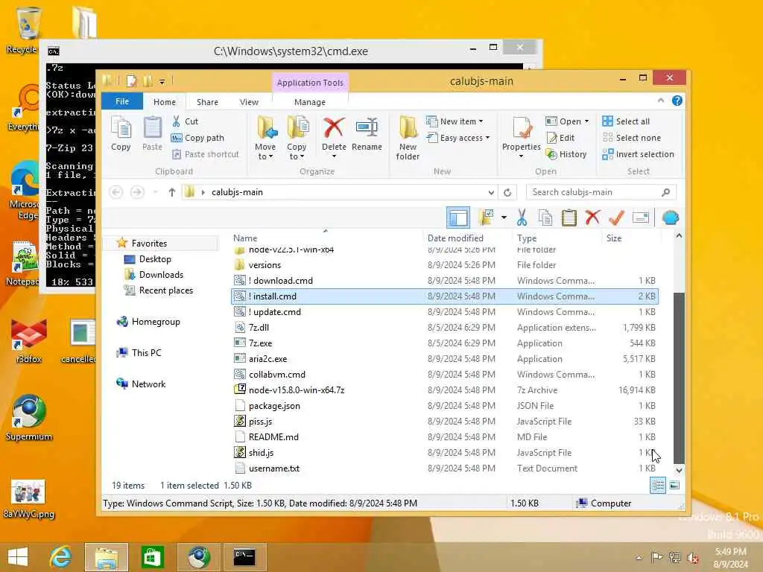Create a New folder from the ribbon
The width and height of the screenshot is (763, 572).
pyautogui.click(x=408, y=138)
